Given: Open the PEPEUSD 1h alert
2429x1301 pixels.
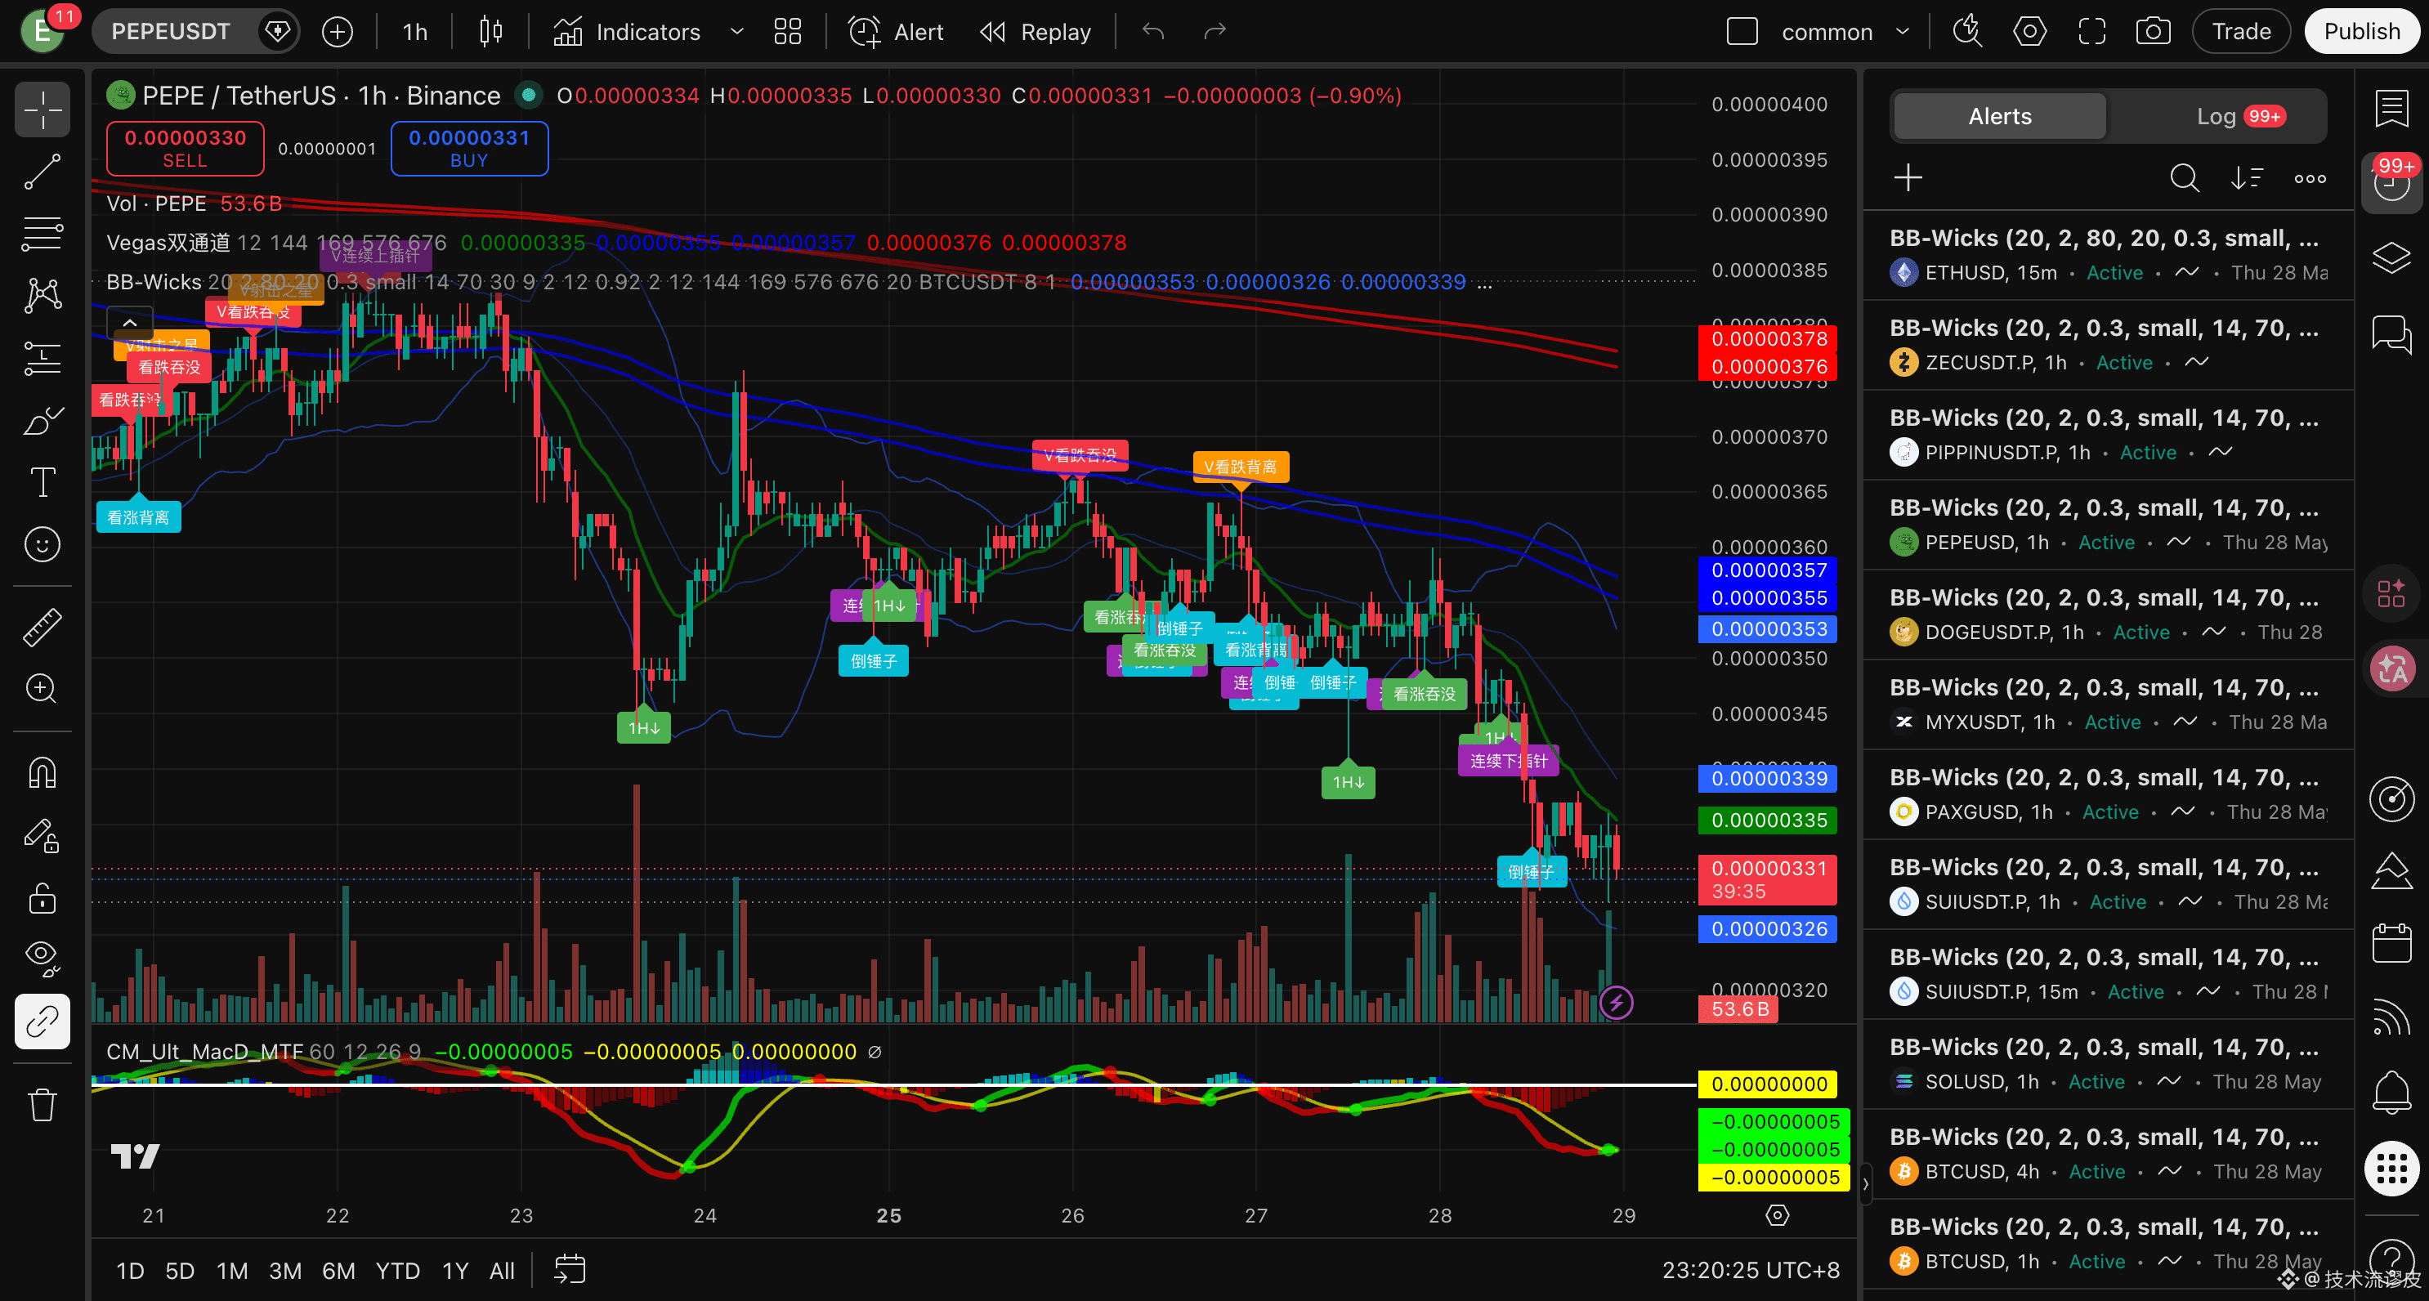Looking at the screenshot, I should (2108, 525).
